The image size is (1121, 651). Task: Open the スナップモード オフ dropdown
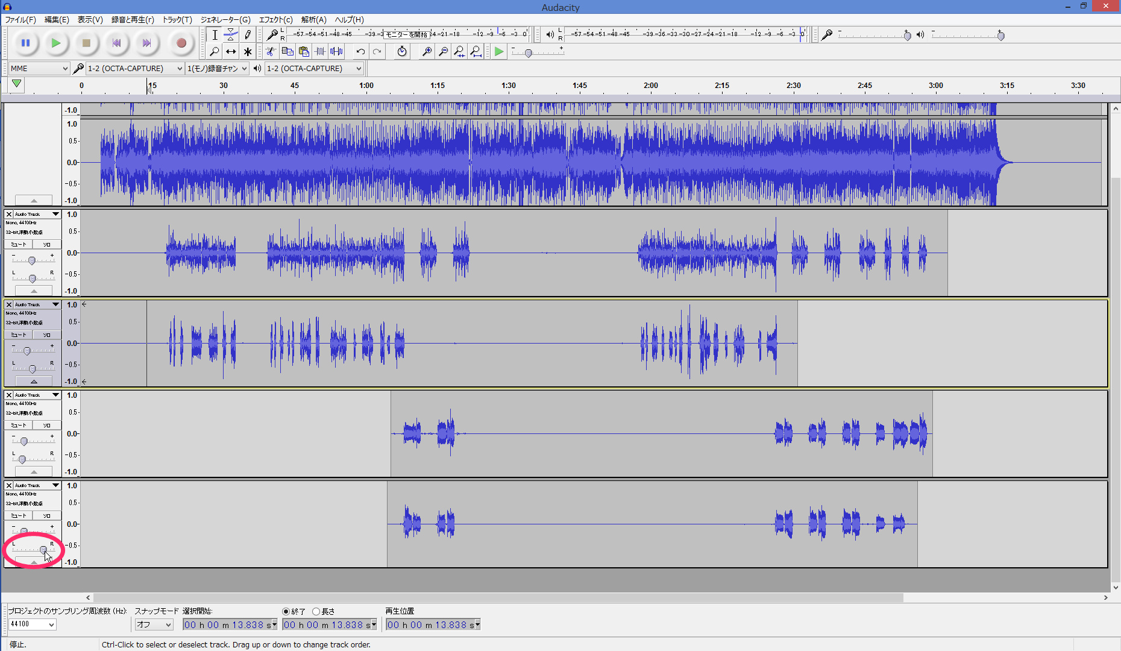(x=154, y=624)
